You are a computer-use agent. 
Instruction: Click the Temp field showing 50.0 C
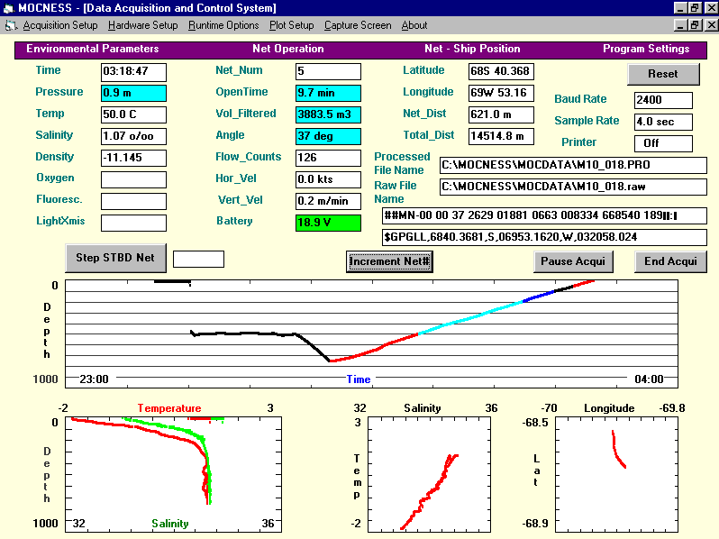click(133, 114)
